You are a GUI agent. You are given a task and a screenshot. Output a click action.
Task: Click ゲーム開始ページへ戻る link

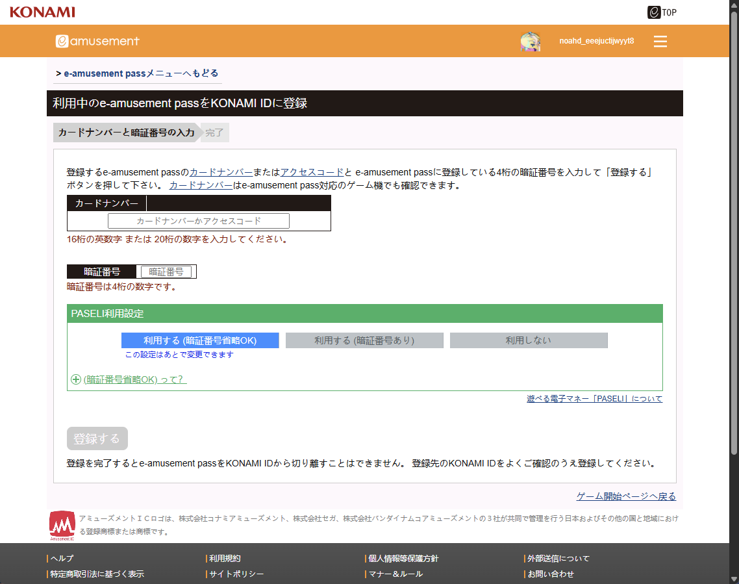click(626, 496)
